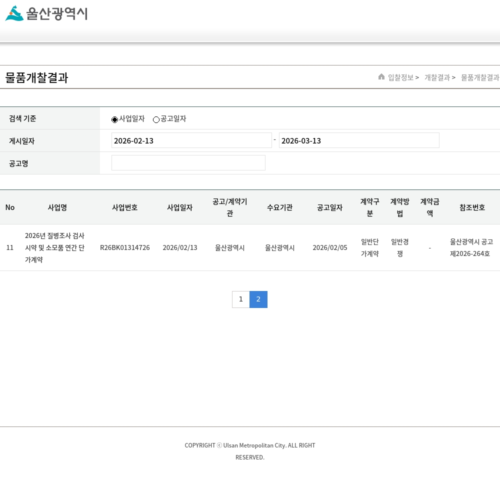Click the 참조번호 column header
Screen dimensions: 500x477
click(x=472, y=207)
